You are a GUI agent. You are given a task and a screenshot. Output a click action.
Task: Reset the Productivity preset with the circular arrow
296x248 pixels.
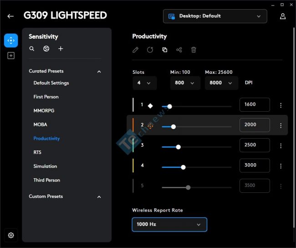[150, 50]
